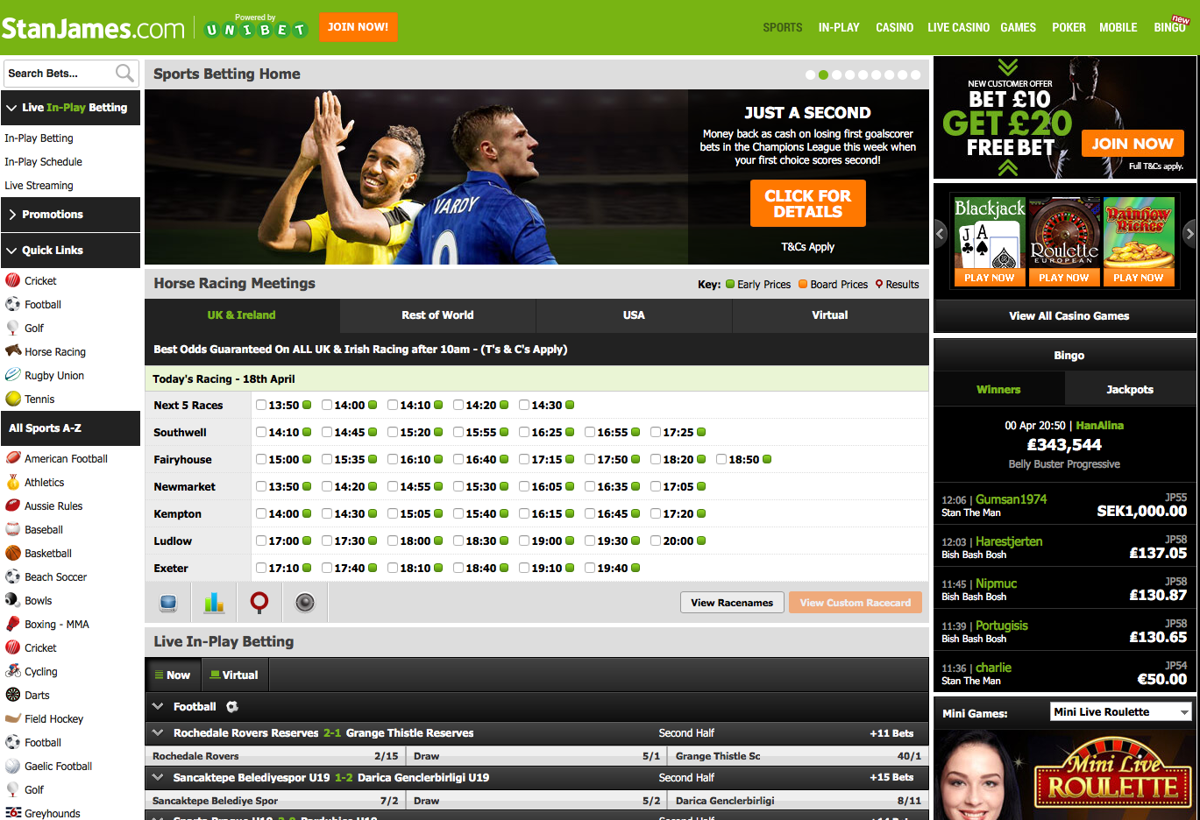Click the American Football icon
Viewport: 1200px width, 820px height.
click(x=12, y=458)
